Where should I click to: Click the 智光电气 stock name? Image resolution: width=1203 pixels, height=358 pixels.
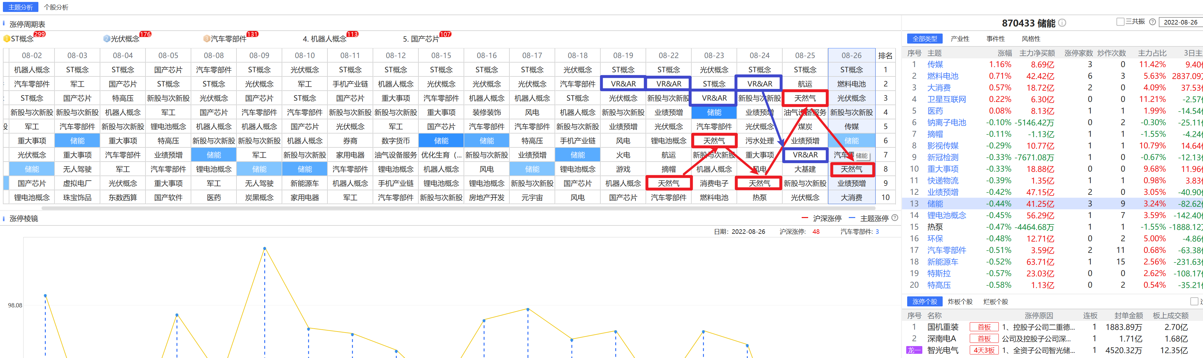pos(942,351)
